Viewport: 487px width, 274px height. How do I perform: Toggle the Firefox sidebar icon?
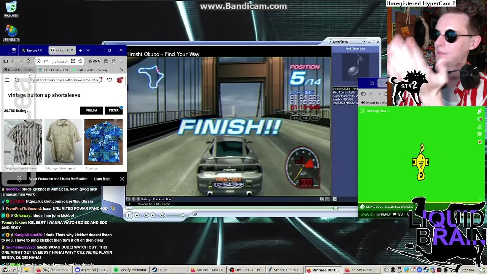pos(6,61)
